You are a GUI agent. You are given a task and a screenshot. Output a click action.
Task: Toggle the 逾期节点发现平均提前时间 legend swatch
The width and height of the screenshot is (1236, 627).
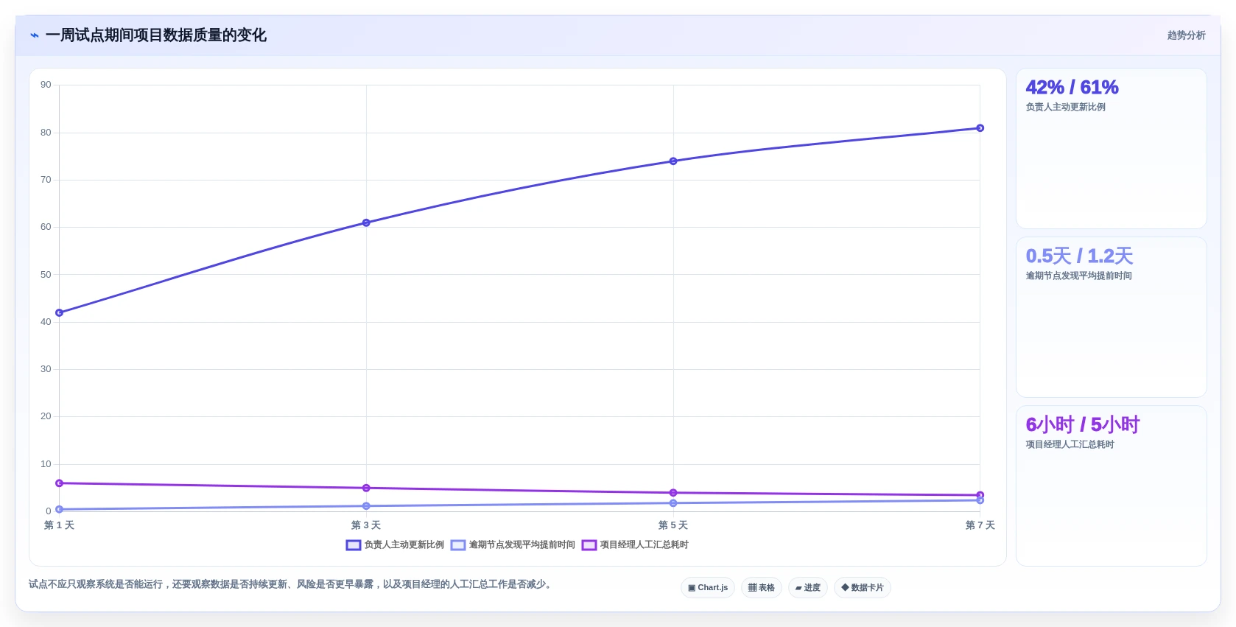pyautogui.click(x=458, y=545)
